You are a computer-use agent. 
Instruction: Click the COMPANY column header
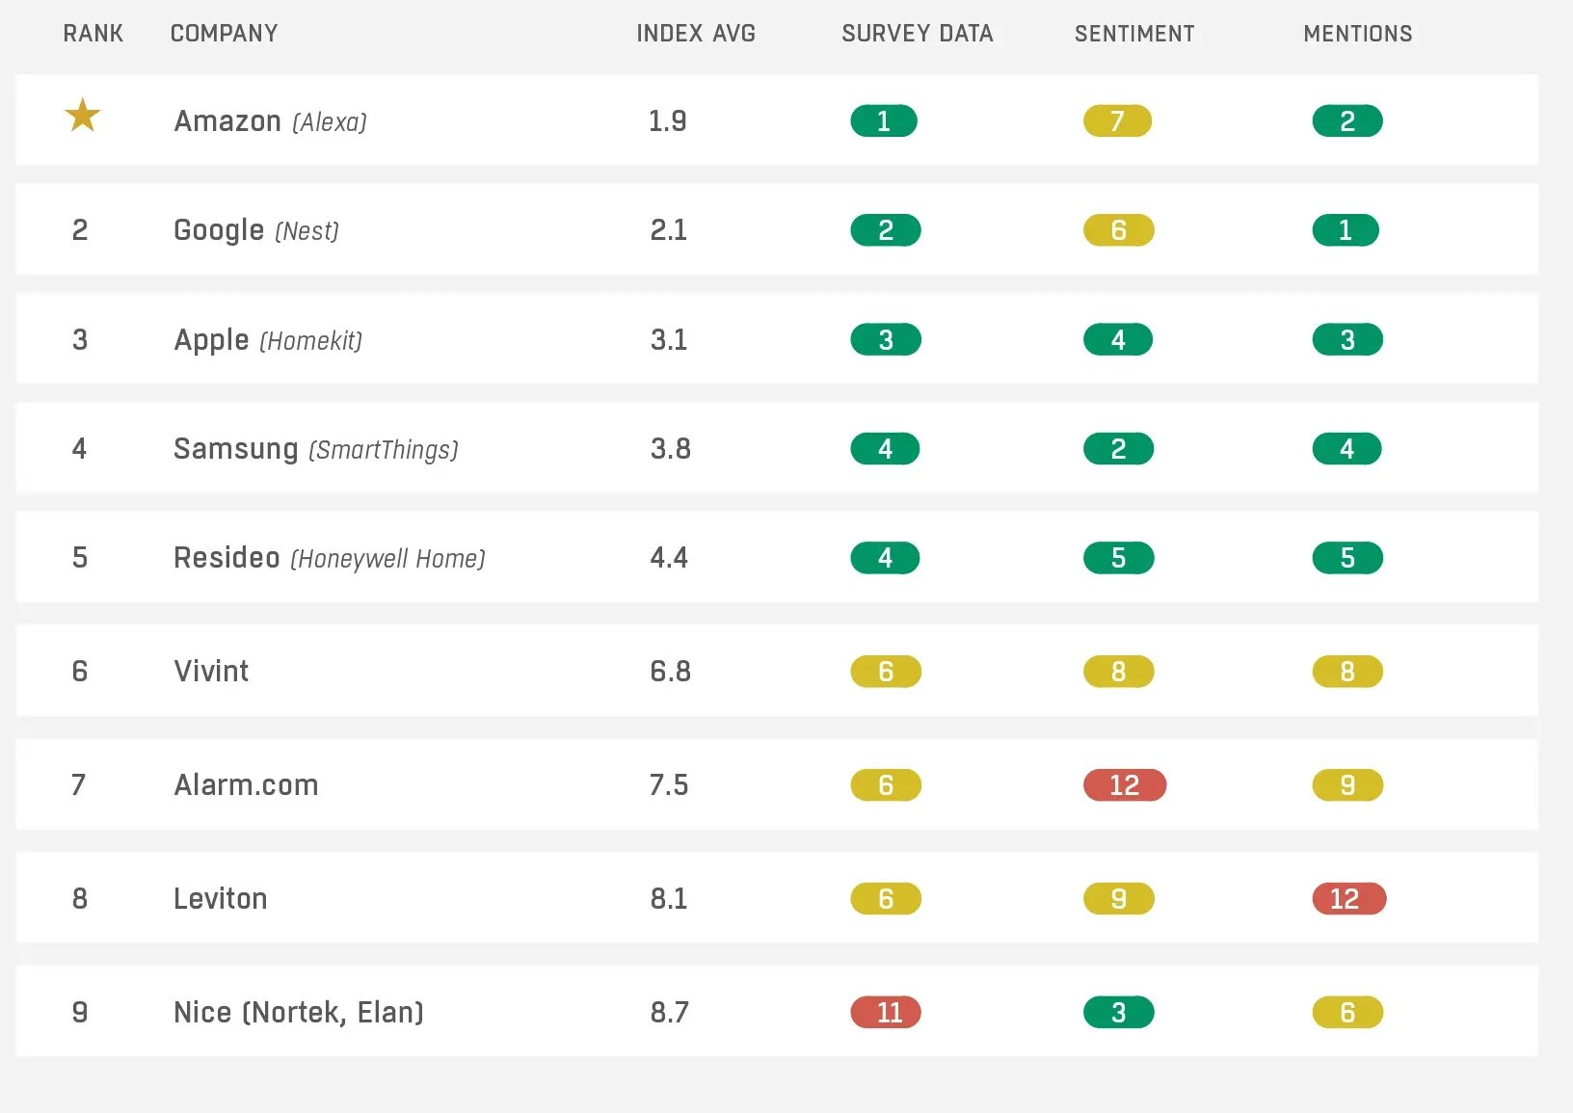[x=225, y=34]
